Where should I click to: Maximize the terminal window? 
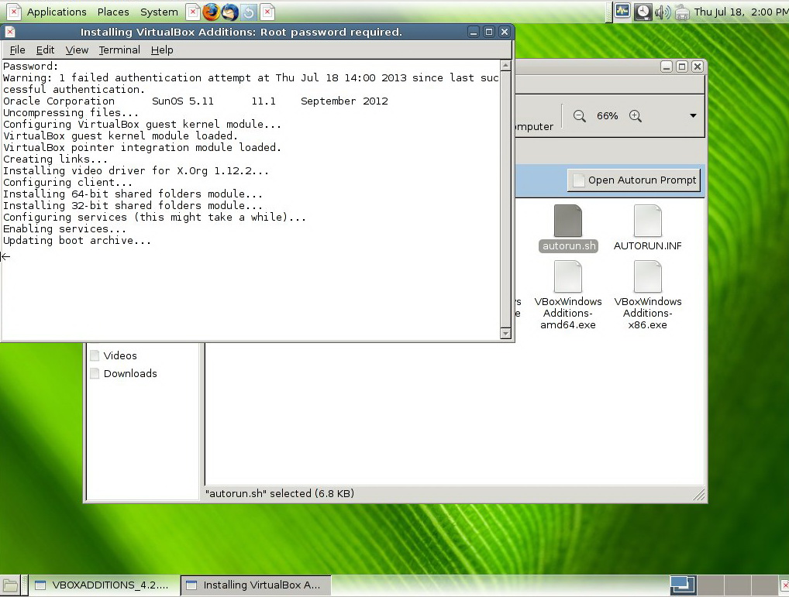click(x=488, y=33)
